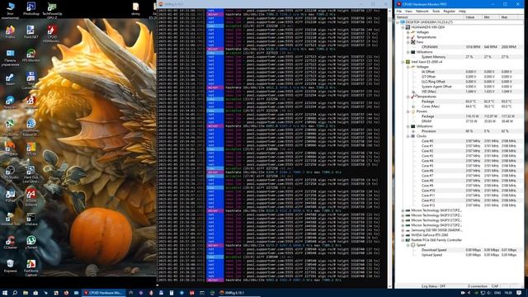Collapse Realtek PCIe GbE Family Controller node
The image size is (528, 297).
(403, 240)
